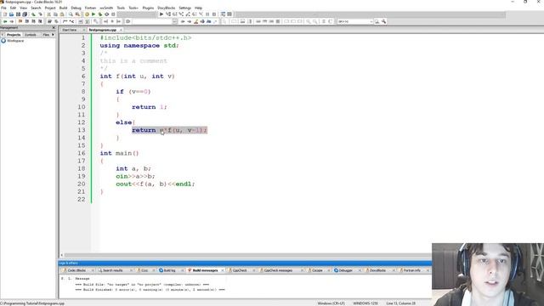Click the Debug/Continue play icon

point(161,14)
